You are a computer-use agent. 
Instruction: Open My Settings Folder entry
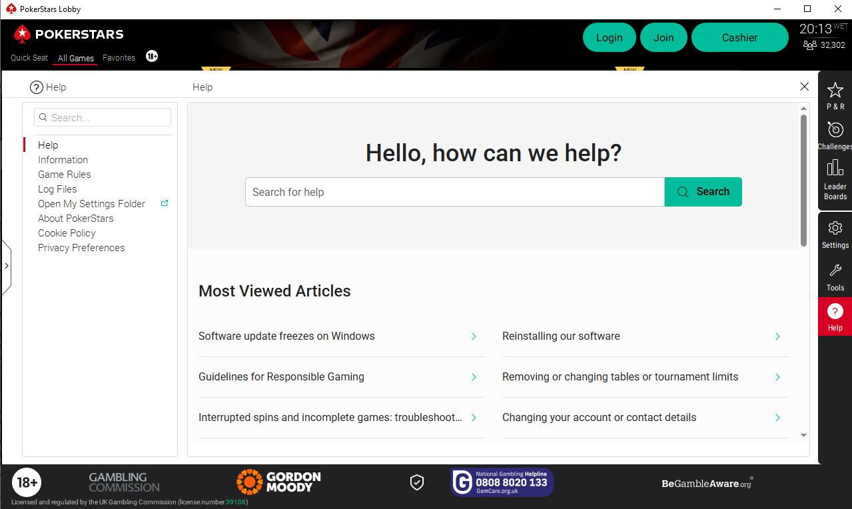click(92, 204)
